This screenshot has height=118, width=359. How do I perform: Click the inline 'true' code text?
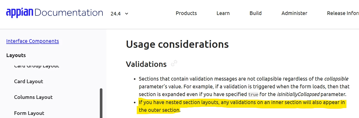253,95
